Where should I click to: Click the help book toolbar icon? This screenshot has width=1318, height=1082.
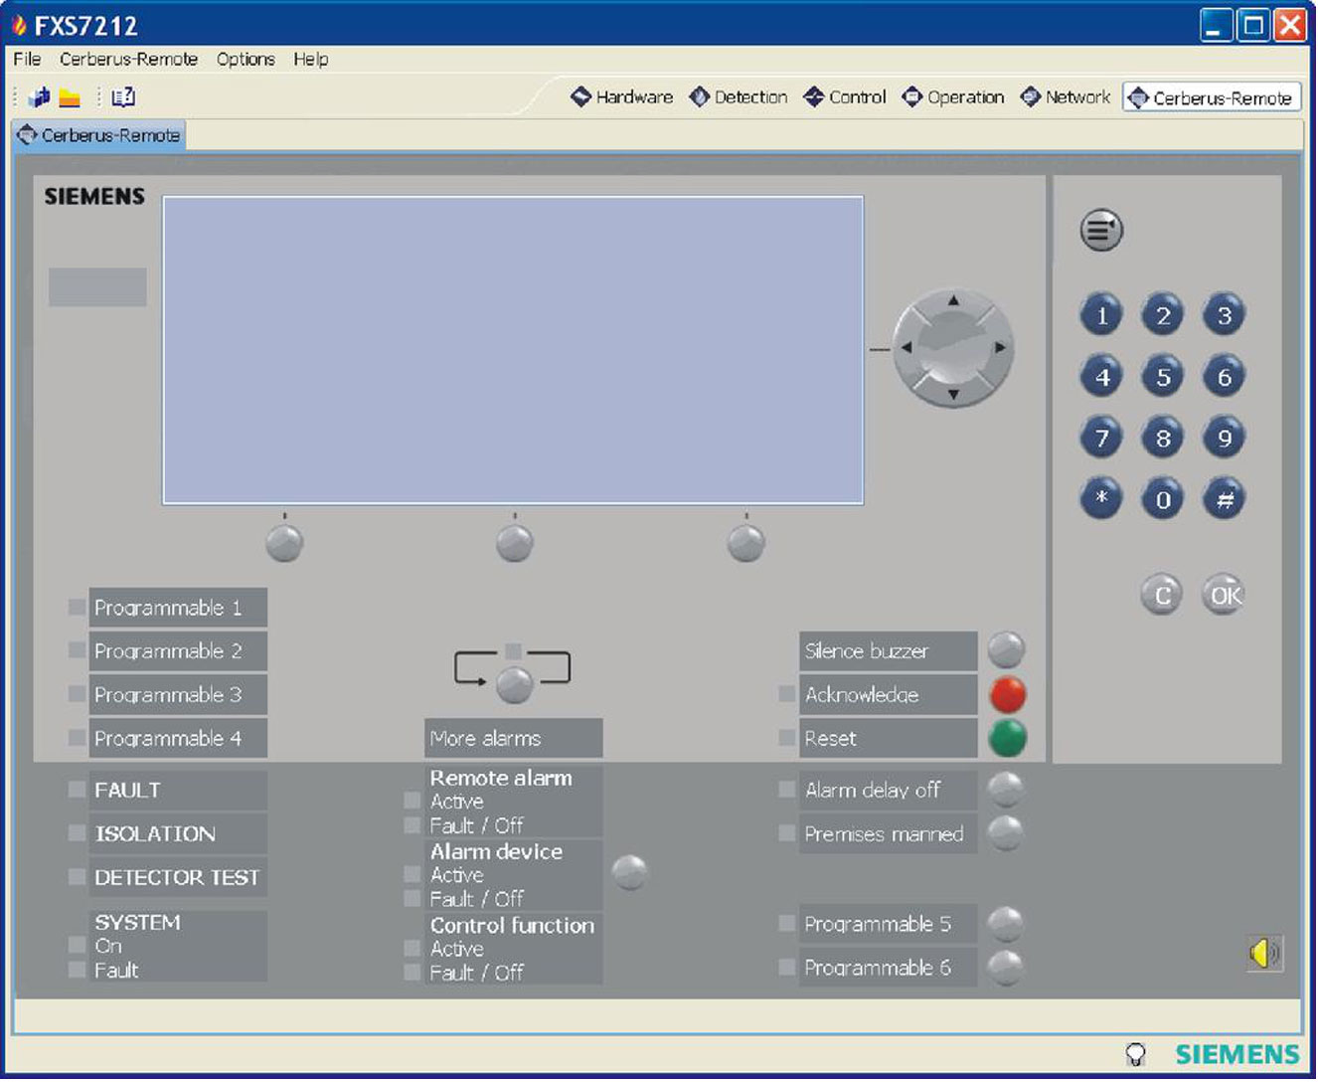click(x=123, y=97)
